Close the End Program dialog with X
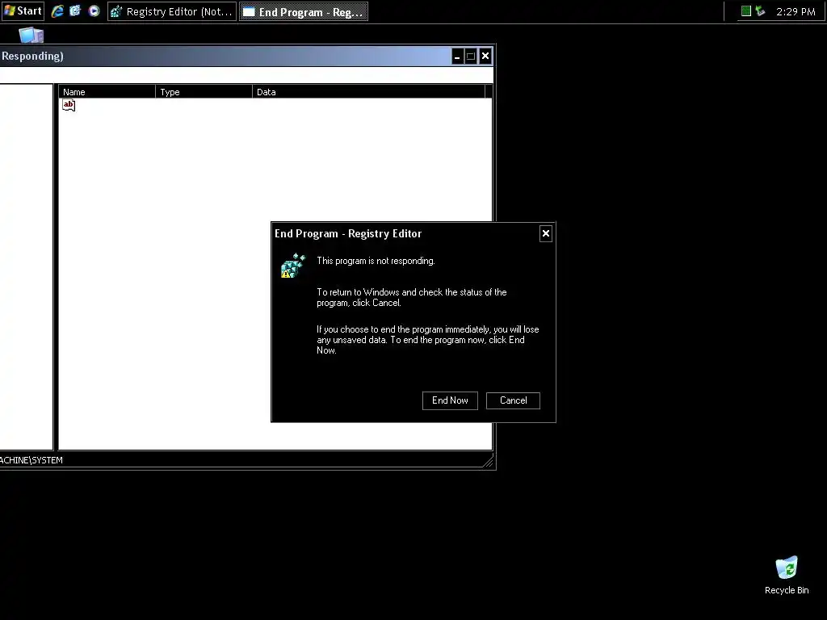Image resolution: width=827 pixels, height=620 pixels. (546, 233)
